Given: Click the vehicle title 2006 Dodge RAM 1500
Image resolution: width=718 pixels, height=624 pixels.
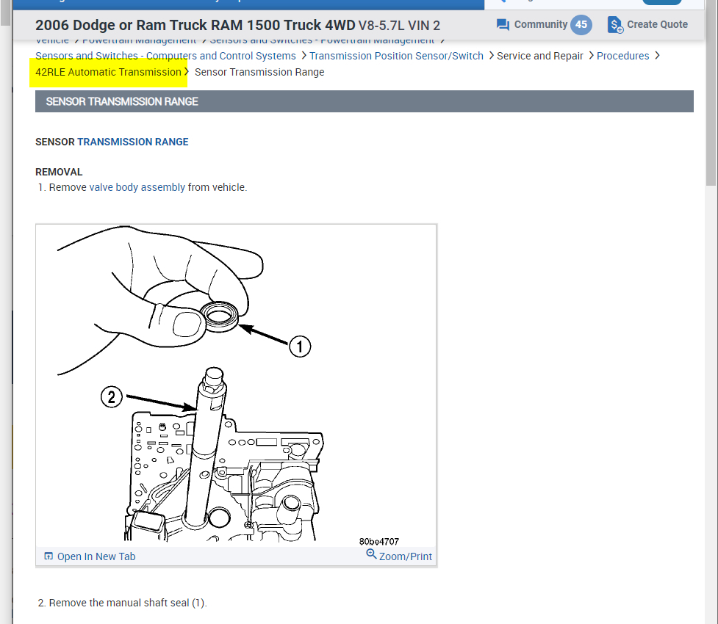Looking at the screenshot, I should click(x=237, y=25).
